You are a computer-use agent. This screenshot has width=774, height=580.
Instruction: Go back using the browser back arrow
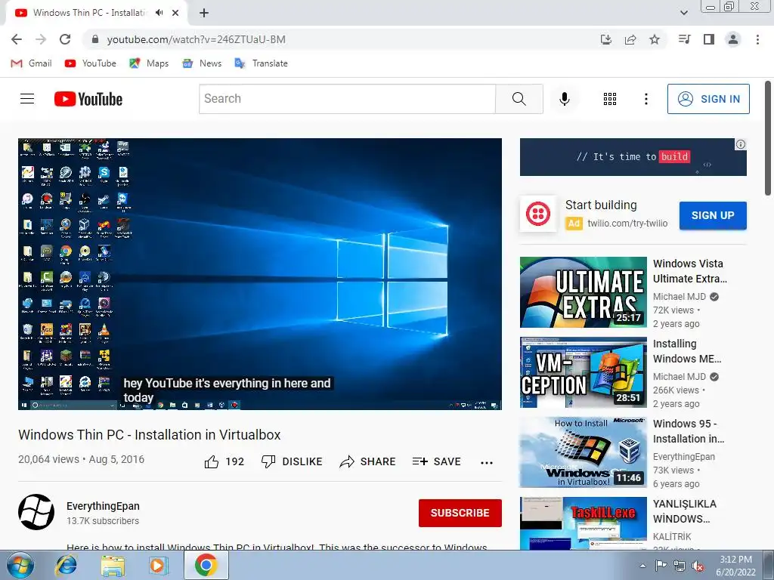(17, 39)
